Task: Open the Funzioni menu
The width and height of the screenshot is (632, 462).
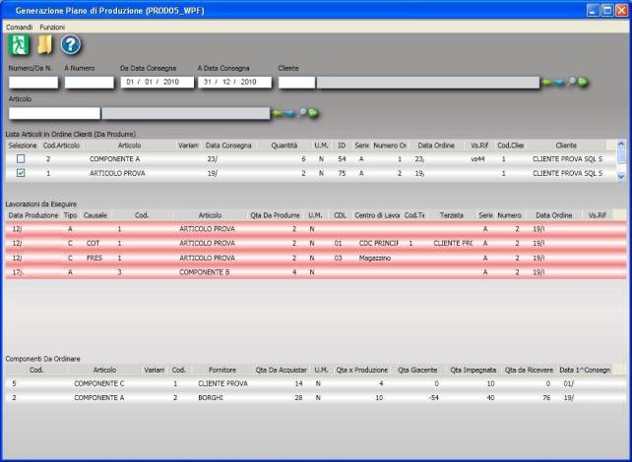Action: (x=52, y=27)
